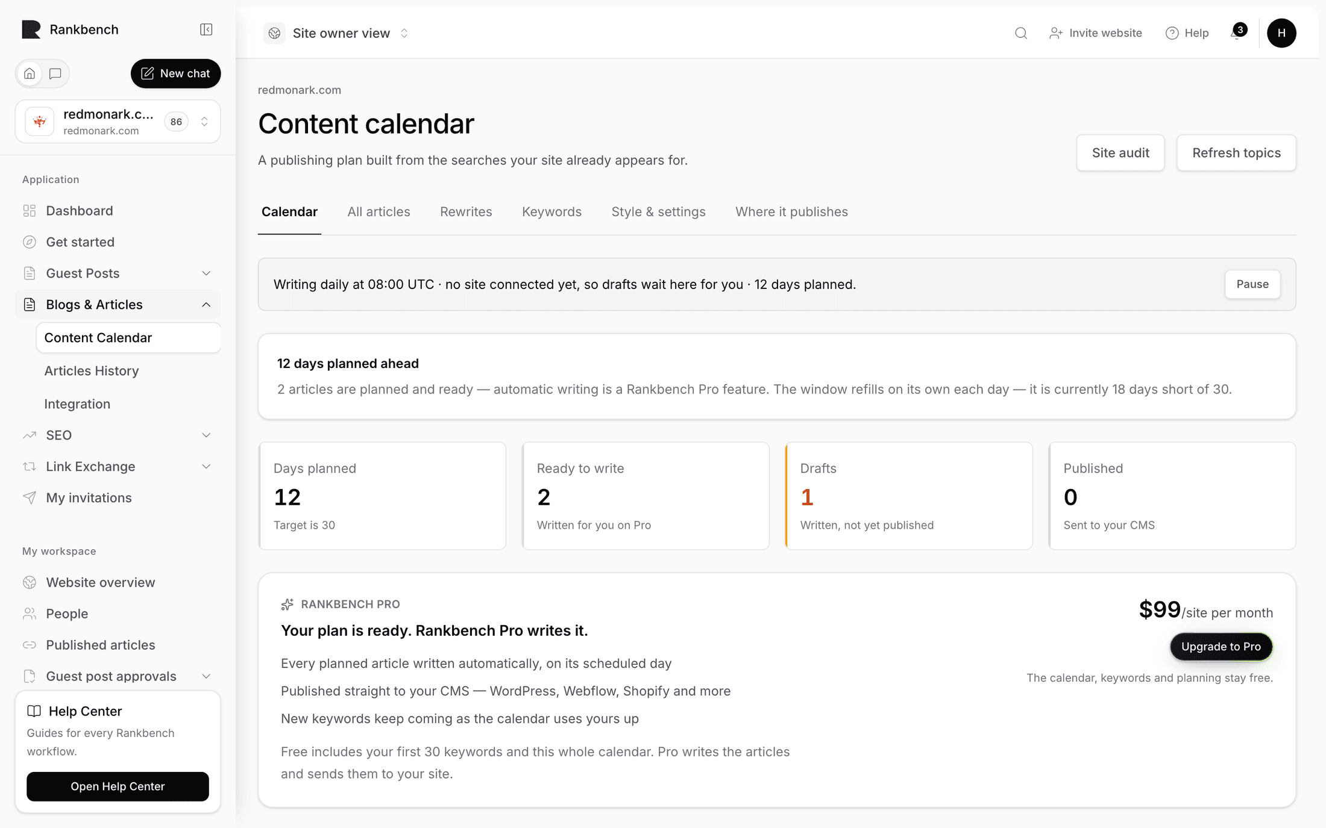Start a New chat

(x=175, y=73)
